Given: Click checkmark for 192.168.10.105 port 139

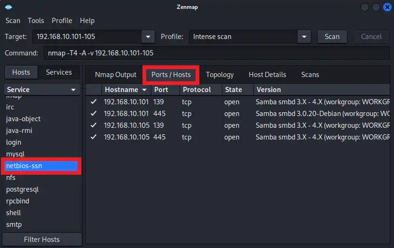Looking at the screenshot, I should (x=94, y=125).
